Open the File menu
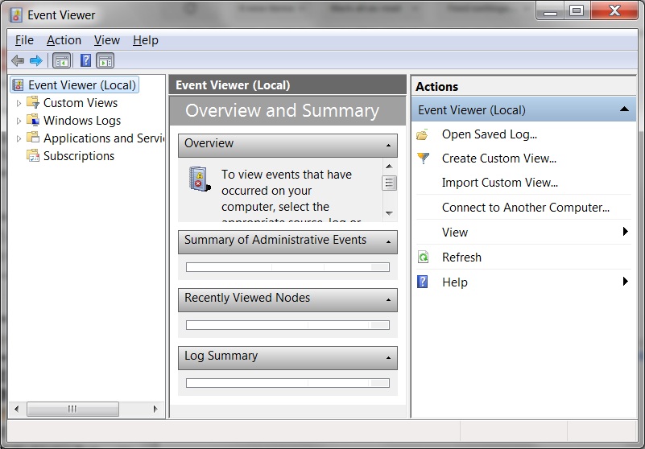Screen dimensions: 645x449 point(24,40)
